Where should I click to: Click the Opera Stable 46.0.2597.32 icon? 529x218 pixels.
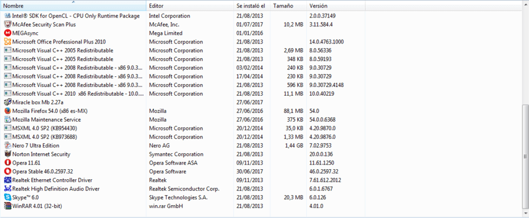tap(8, 172)
